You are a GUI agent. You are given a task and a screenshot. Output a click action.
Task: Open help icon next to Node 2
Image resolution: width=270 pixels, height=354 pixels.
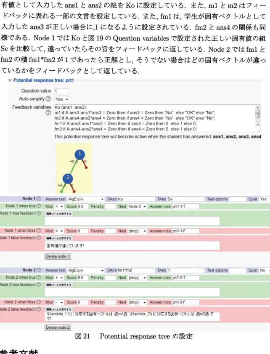tap(39, 270)
